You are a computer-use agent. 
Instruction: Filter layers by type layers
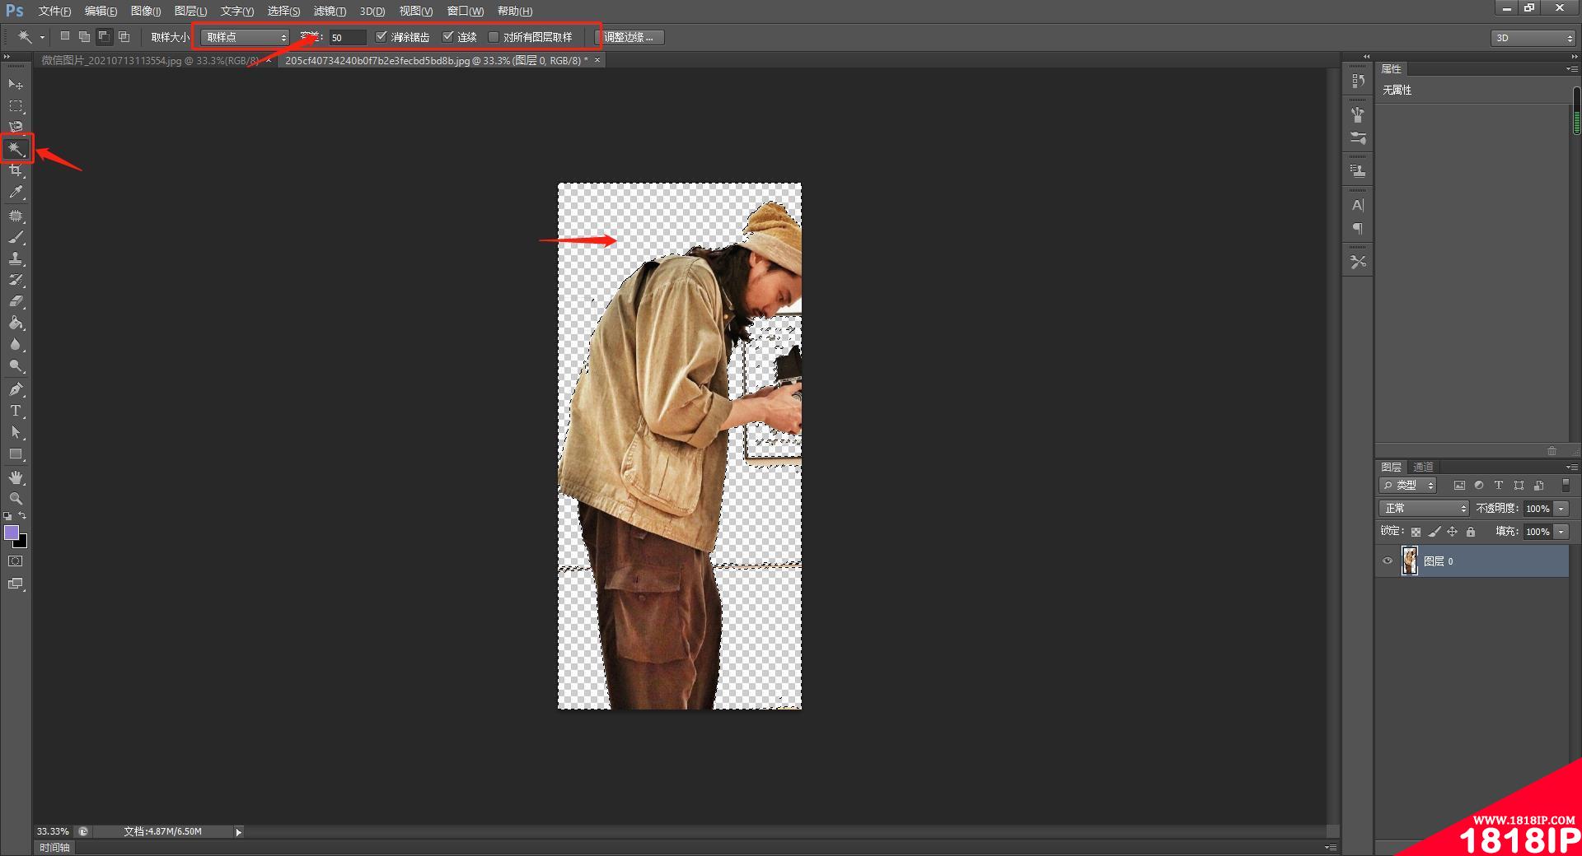click(x=1499, y=486)
